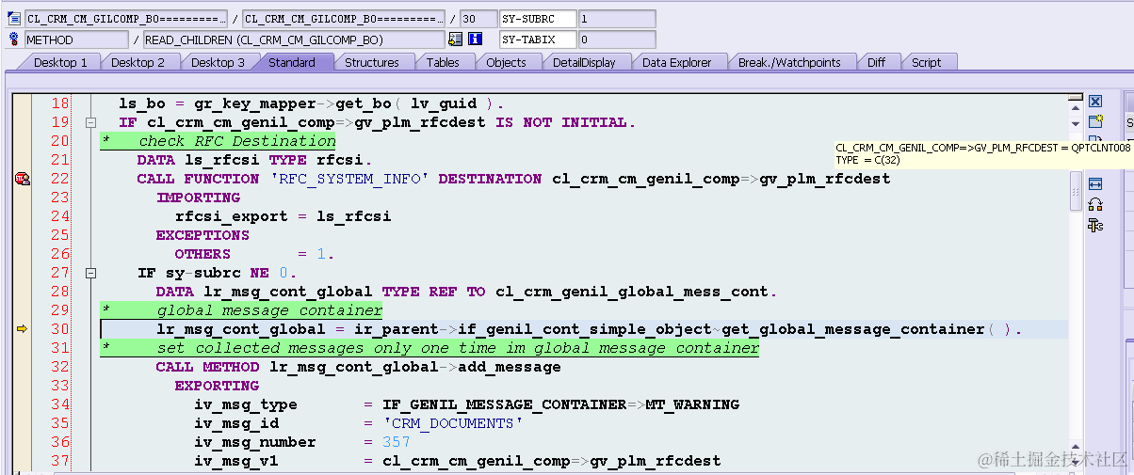The width and height of the screenshot is (1134, 475).
Task: Click 'add_message' on line 32
Action: [510, 367]
